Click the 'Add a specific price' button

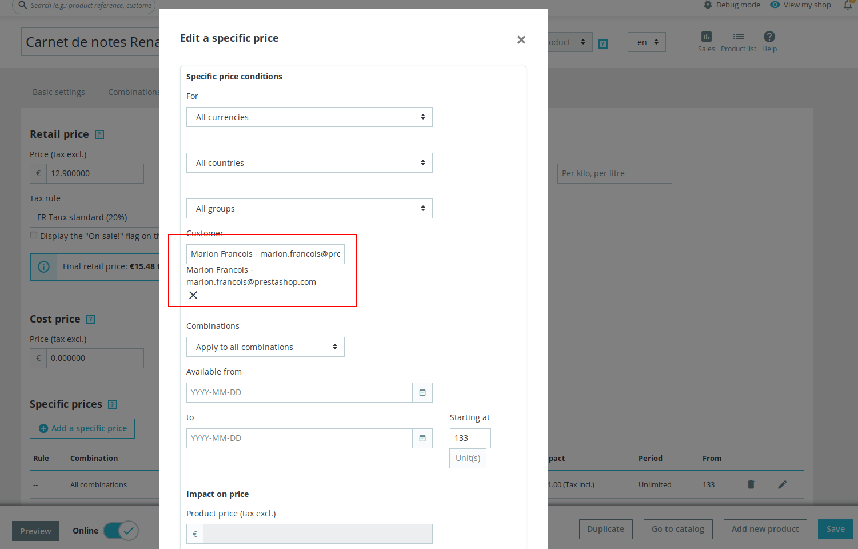[82, 428]
